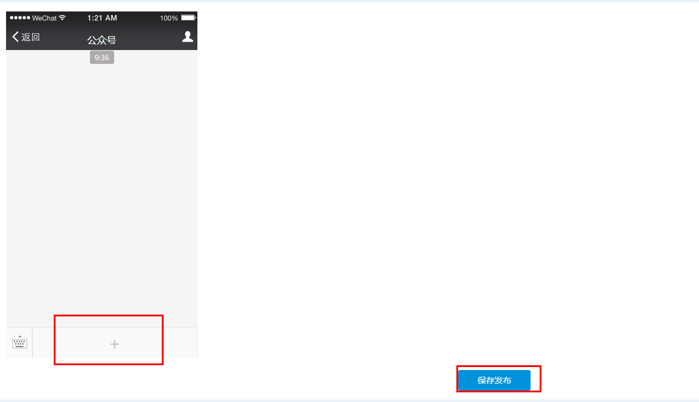Viewport: 699px width, 402px height.
Task: Click the cellular signal dots
Action: 20,18
